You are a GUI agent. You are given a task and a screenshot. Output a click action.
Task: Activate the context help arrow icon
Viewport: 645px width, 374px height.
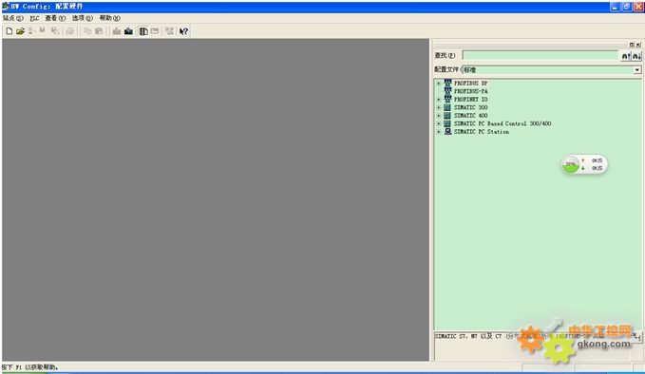[183, 31]
